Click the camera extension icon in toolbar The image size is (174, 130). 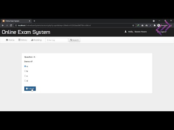coord(142,25)
